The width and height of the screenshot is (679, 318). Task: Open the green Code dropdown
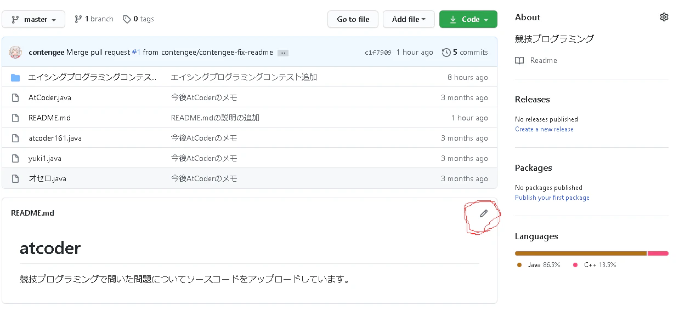tap(468, 19)
